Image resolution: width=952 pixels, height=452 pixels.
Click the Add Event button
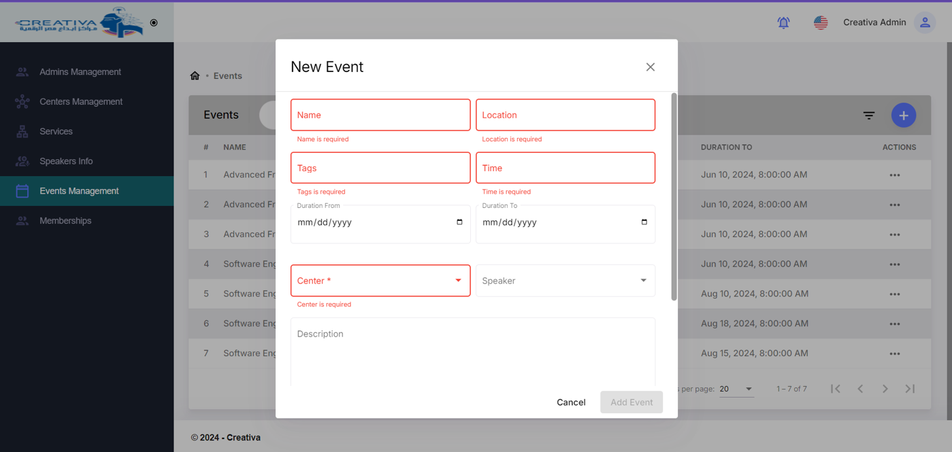(631, 402)
